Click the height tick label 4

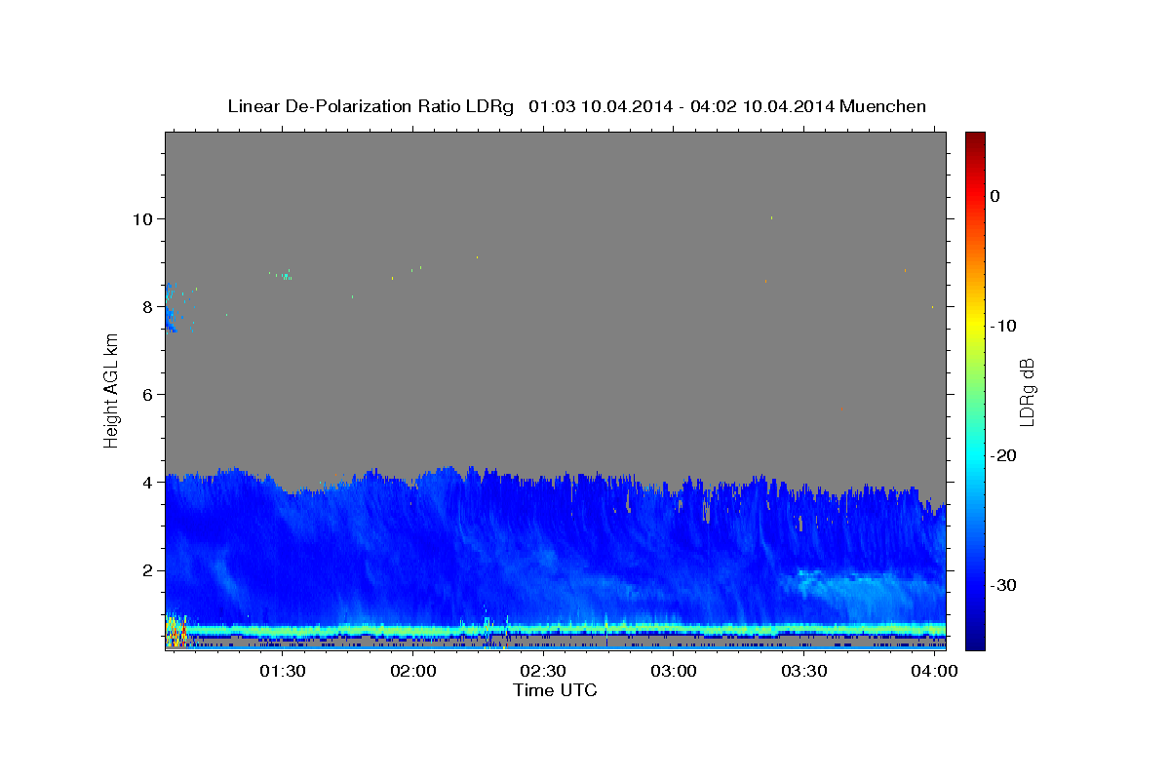(148, 482)
